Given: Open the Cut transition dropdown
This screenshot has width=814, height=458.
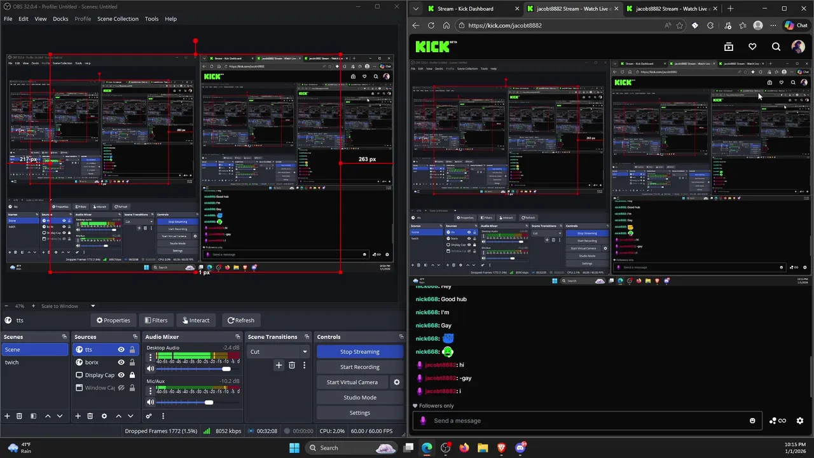Looking at the screenshot, I should (279, 352).
